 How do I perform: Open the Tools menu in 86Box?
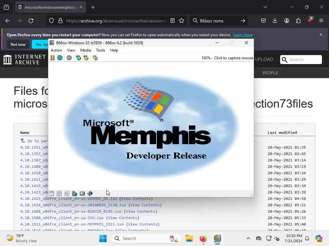click(x=101, y=50)
